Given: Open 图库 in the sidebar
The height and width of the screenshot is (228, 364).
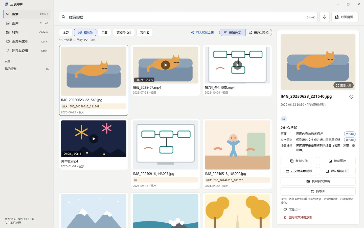Looking at the screenshot, I should [27, 23].
